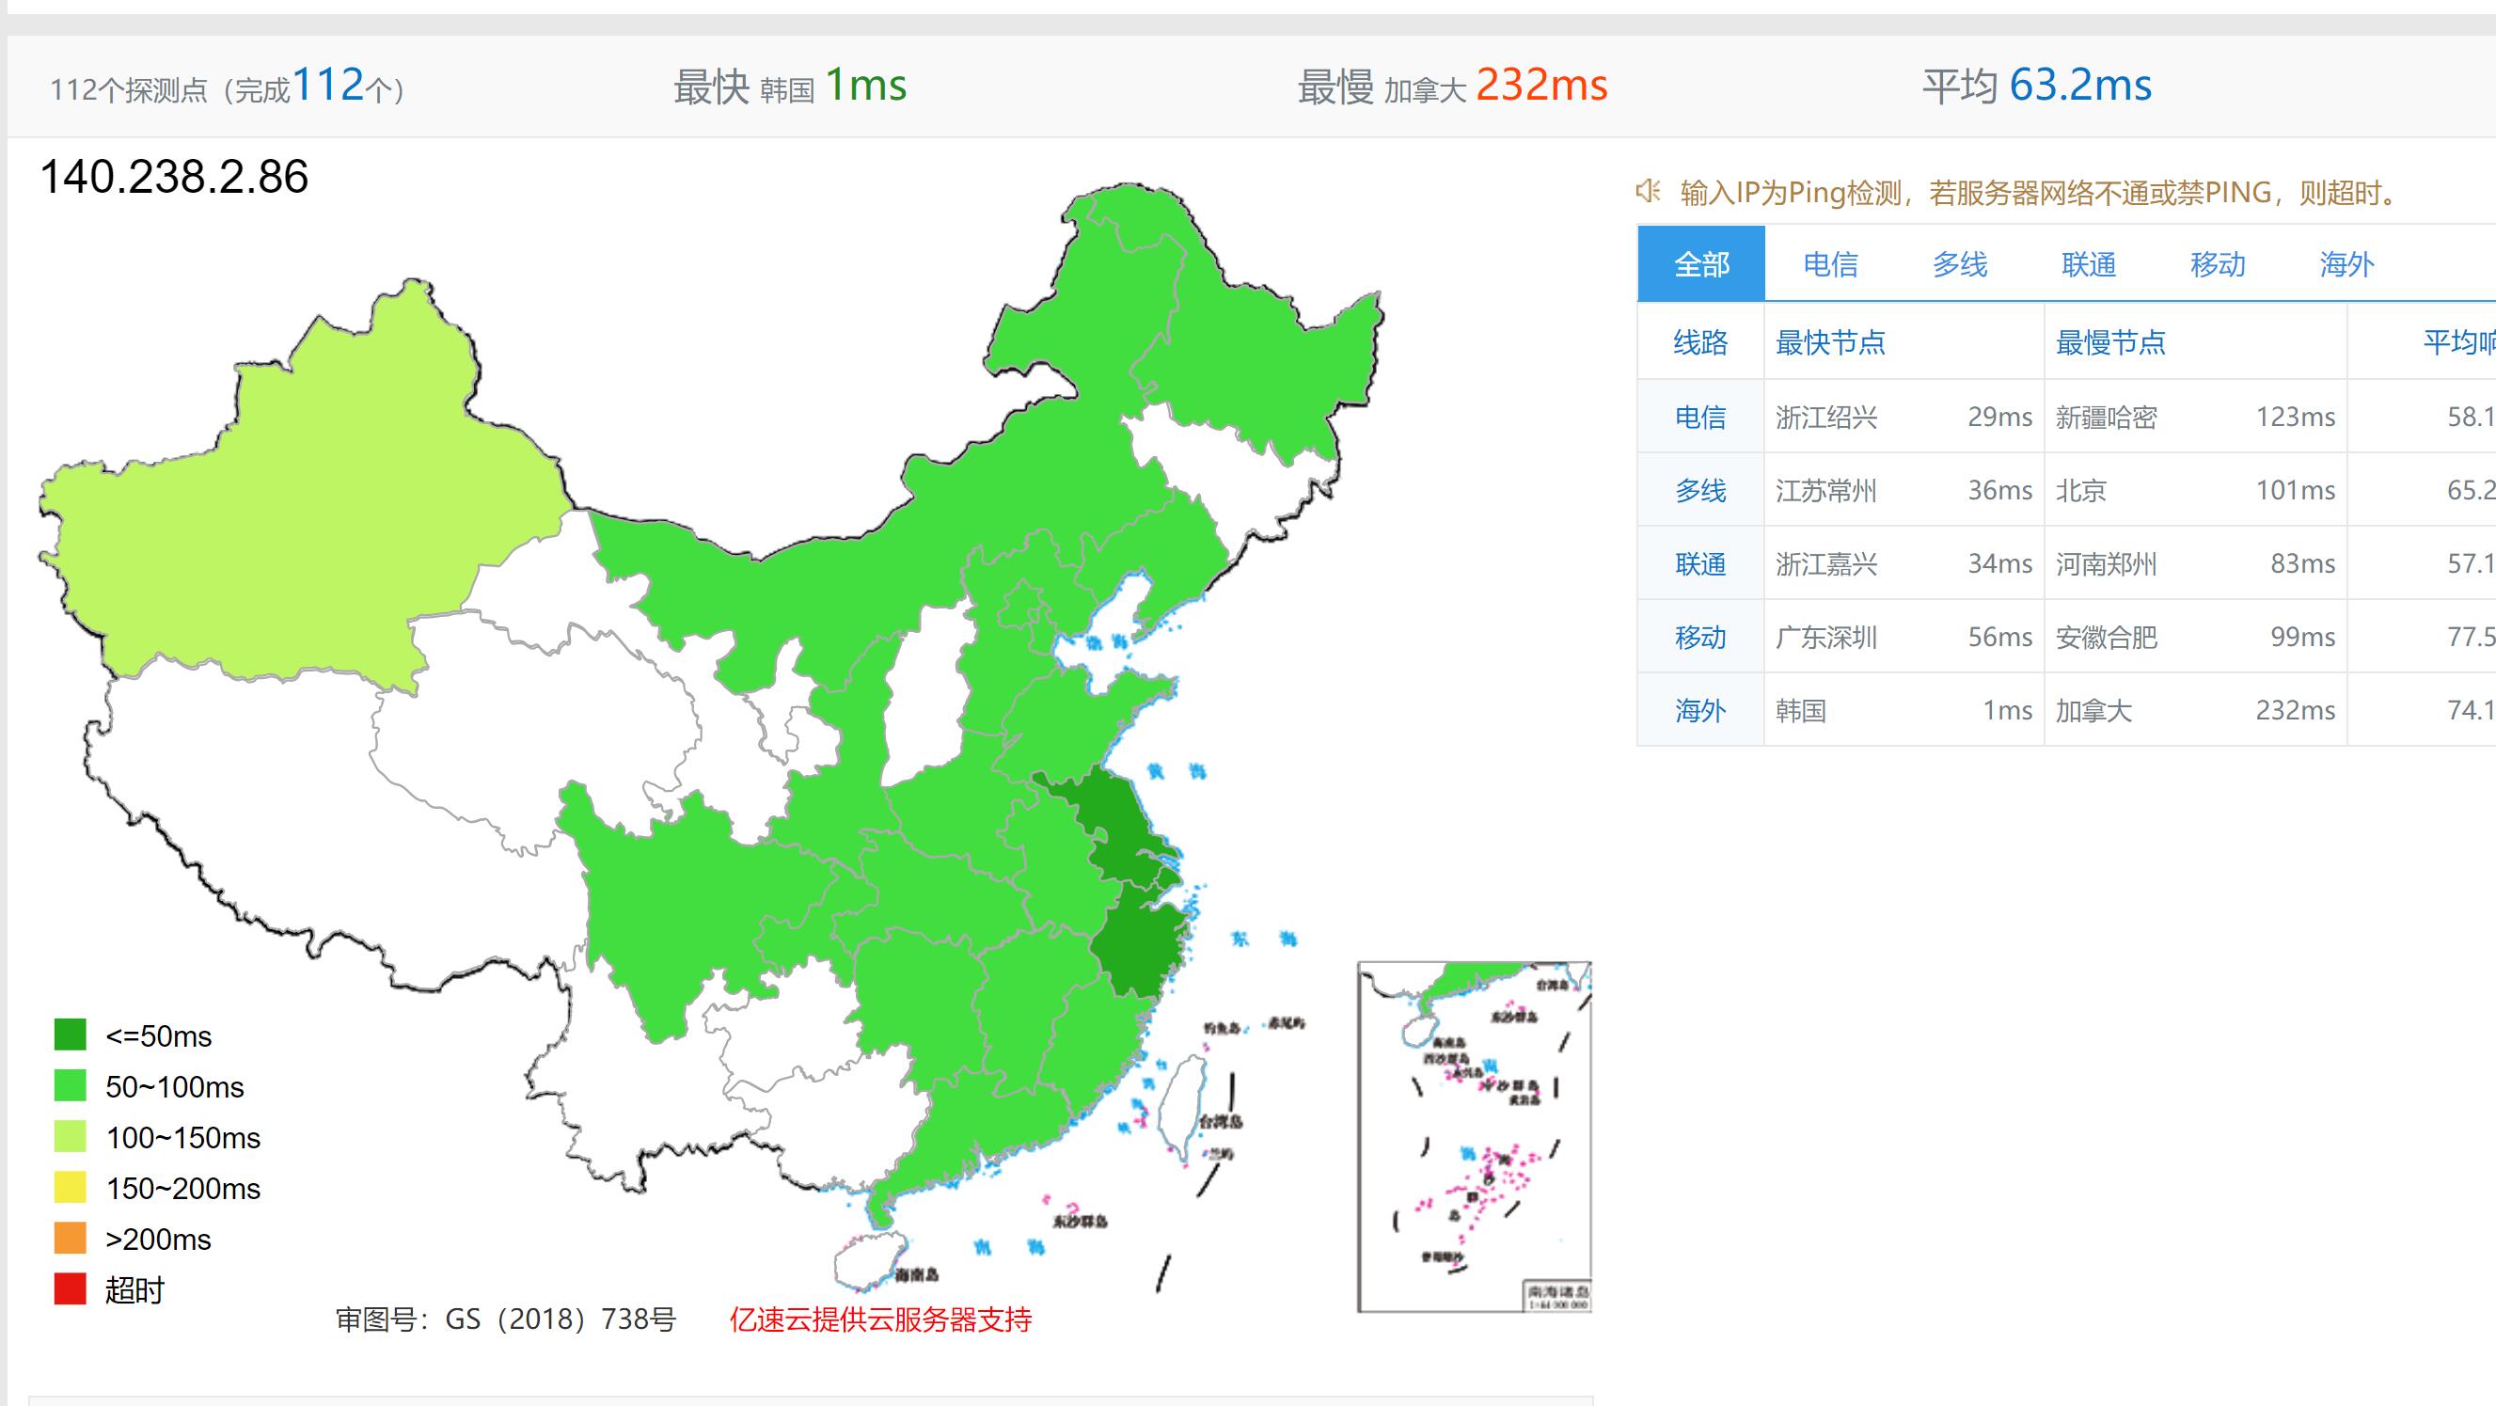Click the orange >200ms legend swatch
This screenshot has width=2496, height=1406.
point(70,1239)
